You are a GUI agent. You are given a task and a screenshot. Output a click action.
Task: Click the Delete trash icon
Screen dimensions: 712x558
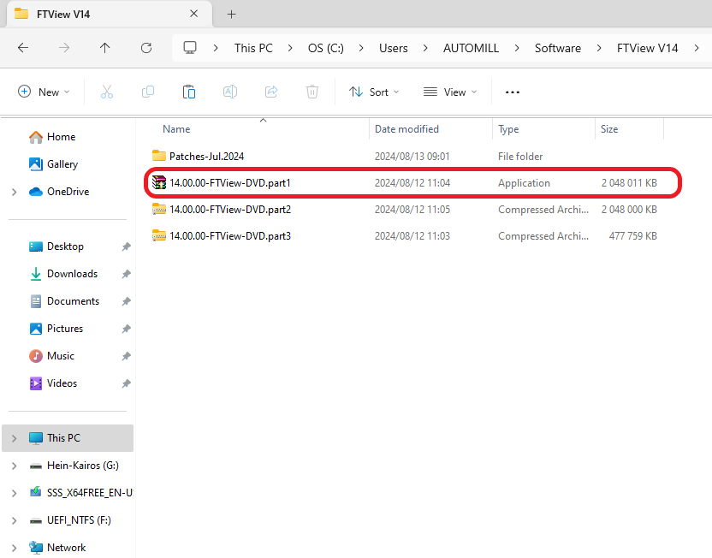click(312, 92)
